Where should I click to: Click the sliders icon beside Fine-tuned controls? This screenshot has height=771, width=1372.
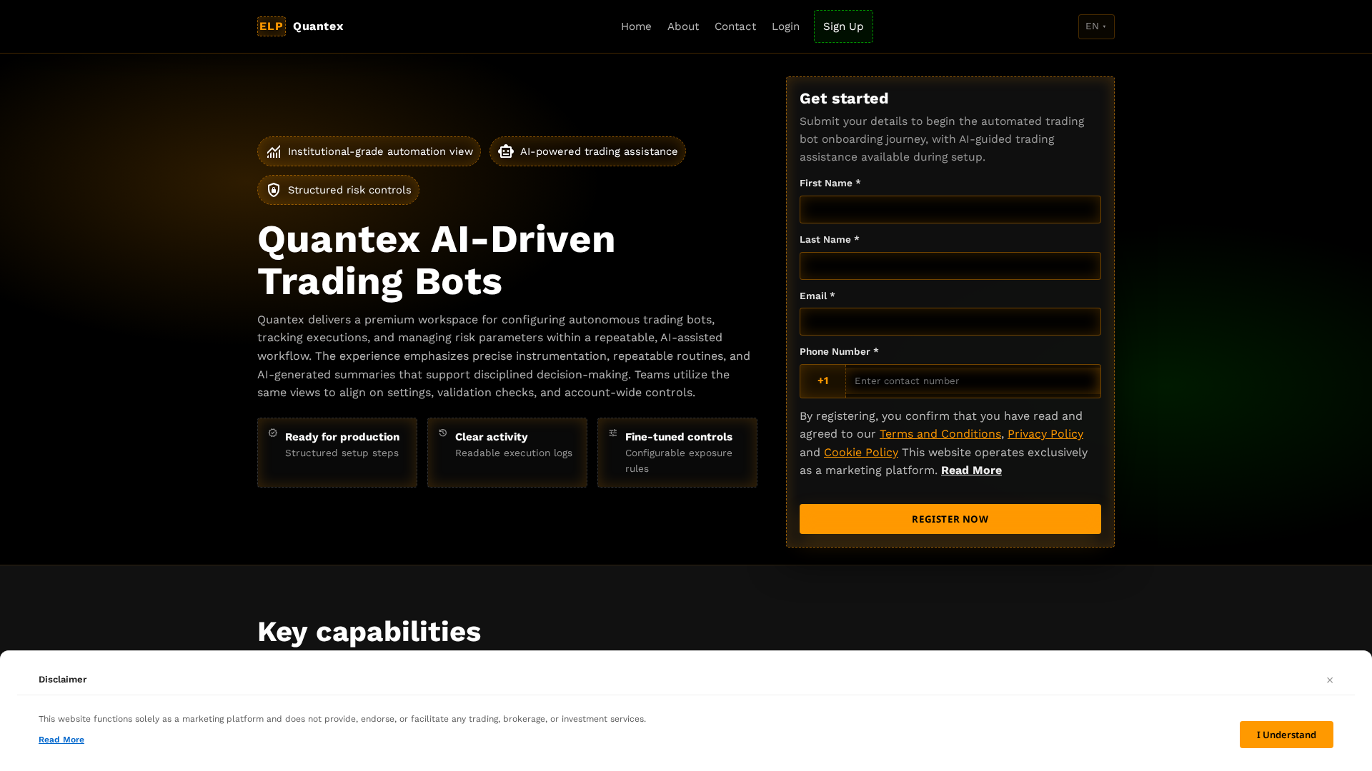click(x=613, y=433)
